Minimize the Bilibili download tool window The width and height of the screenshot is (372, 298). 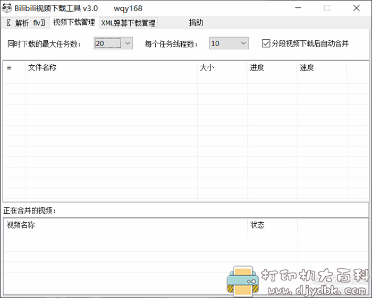tap(298, 8)
